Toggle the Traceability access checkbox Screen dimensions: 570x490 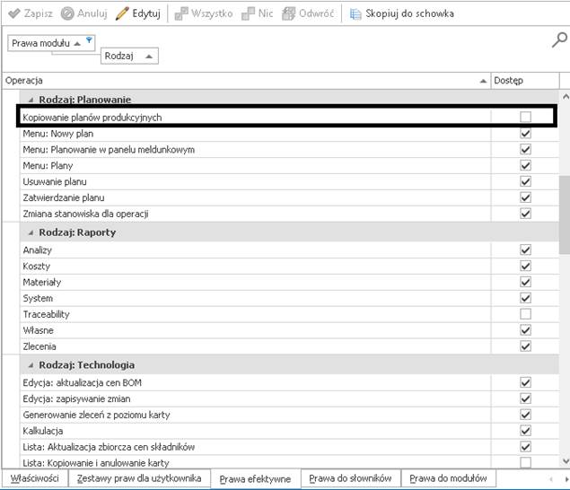coord(525,314)
